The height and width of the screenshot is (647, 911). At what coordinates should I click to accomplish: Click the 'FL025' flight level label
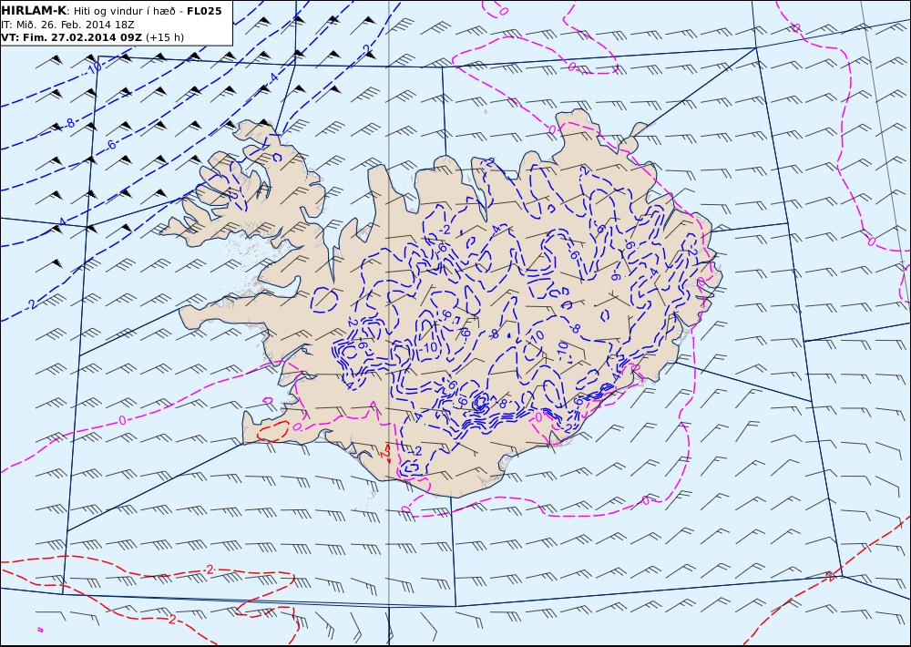204,11
